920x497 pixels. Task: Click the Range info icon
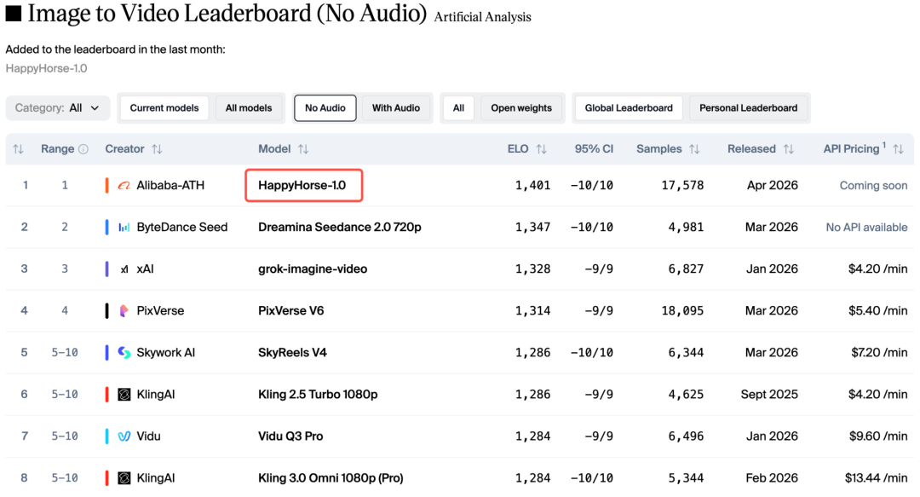(x=83, y=149)
